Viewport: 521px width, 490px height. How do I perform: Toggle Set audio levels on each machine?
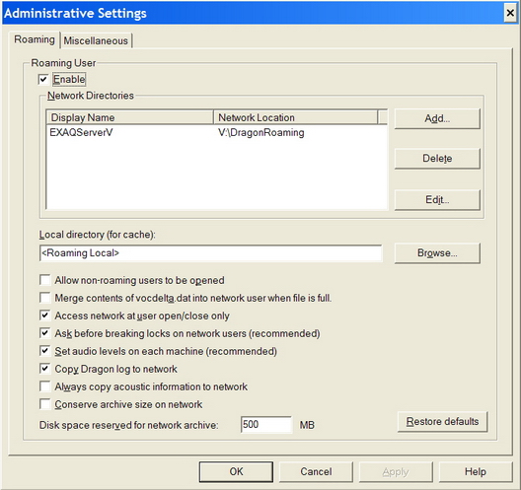tap(44, 351)
